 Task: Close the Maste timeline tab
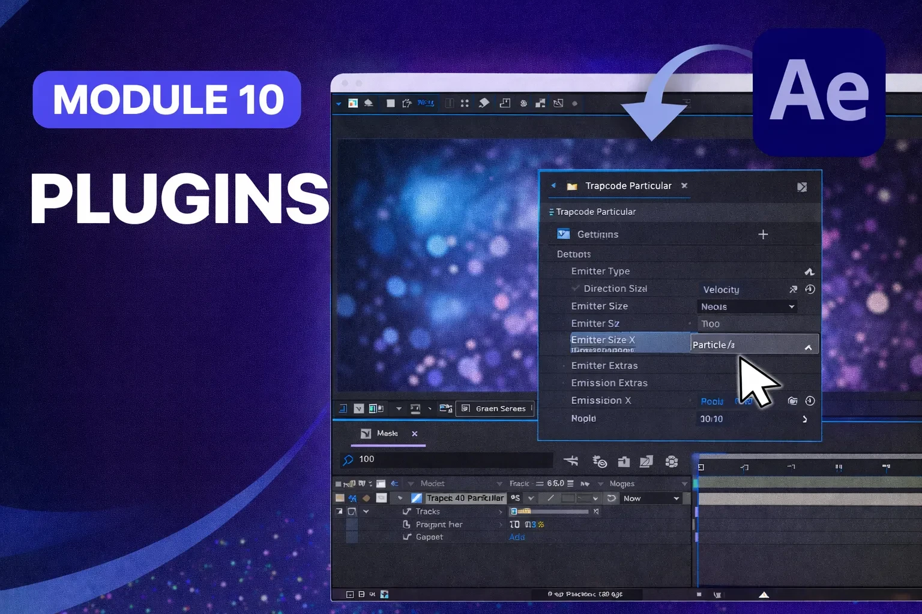tap(415, 434)
